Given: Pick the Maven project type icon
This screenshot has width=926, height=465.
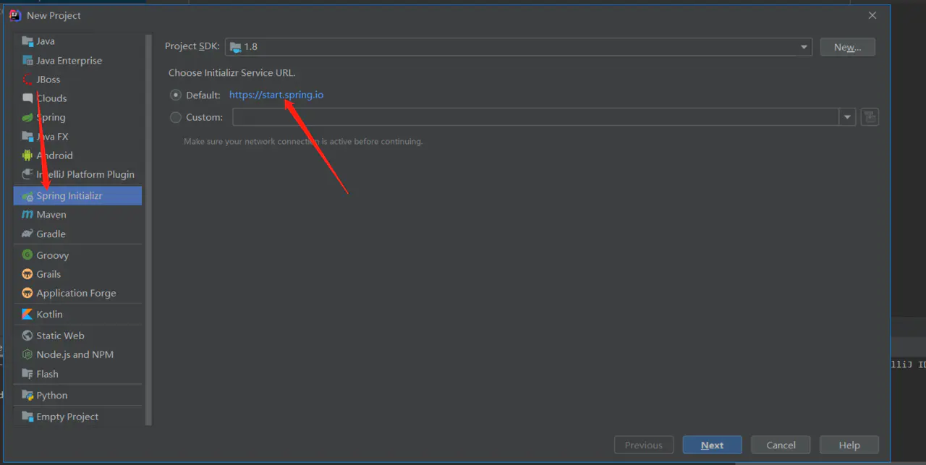Looking at the screenshot, I should (x=27, y=215).
